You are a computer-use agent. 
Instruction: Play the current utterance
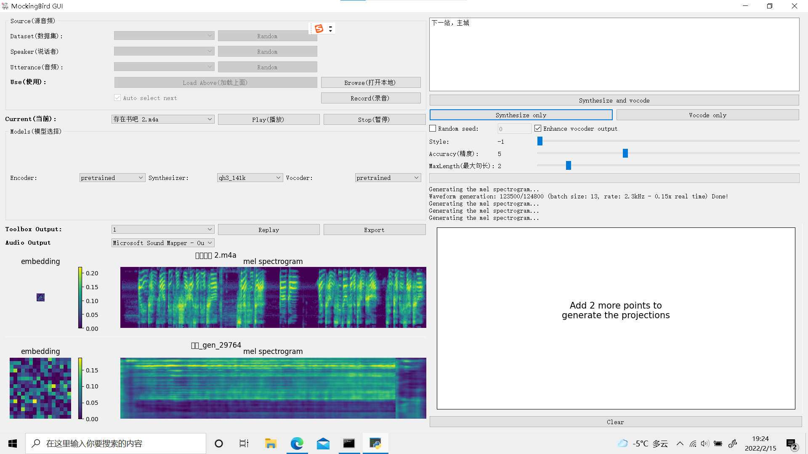click(x=268, y=120)
